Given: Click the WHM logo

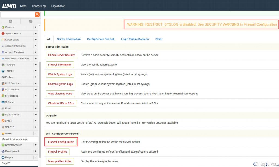Looking at the screenshot, I should pyautogui.click(x=9, y=6).
